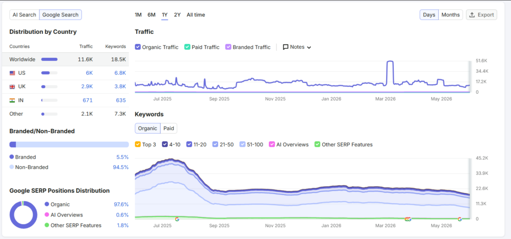Viewport: 511px width, 239px height.
Task: Click the Non-Branded legend dot
Action: click(12, 167)
